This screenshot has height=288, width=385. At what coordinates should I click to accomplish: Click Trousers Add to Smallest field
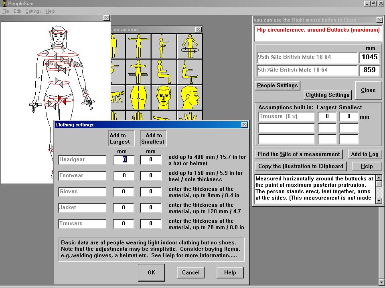pyautogui.click(x=151, y=224)
